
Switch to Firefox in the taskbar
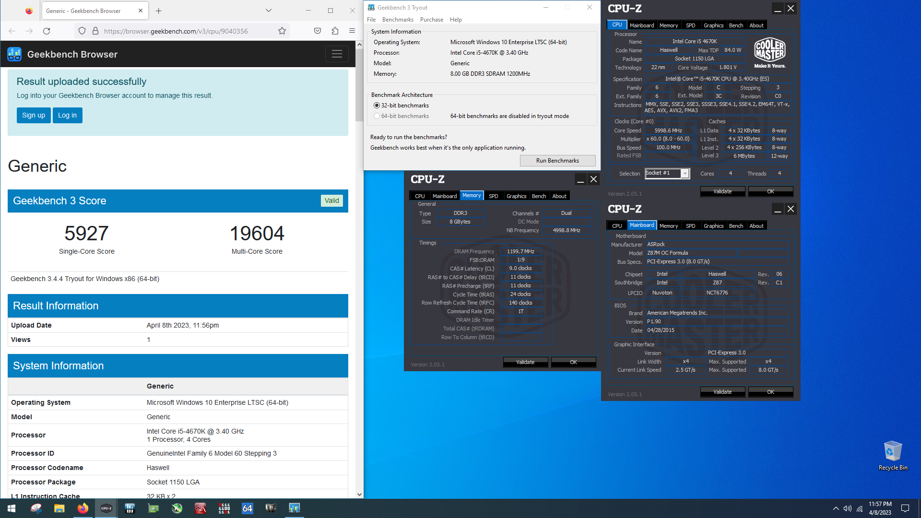(x=83, y=508)
